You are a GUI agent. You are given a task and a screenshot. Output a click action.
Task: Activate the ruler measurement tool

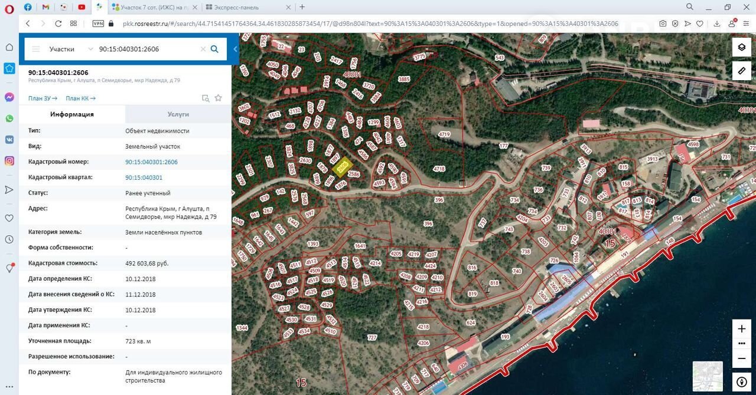click(x=742, y=70)
